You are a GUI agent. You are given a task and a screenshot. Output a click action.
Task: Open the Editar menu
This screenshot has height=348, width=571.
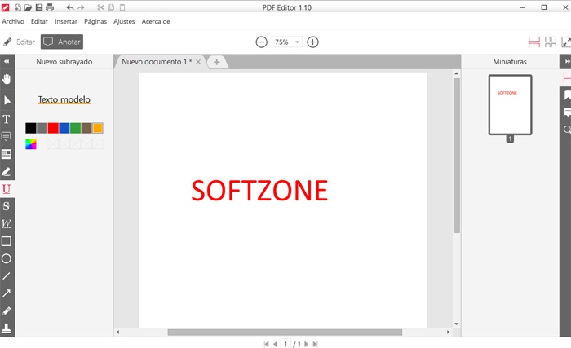coord(39,21)
